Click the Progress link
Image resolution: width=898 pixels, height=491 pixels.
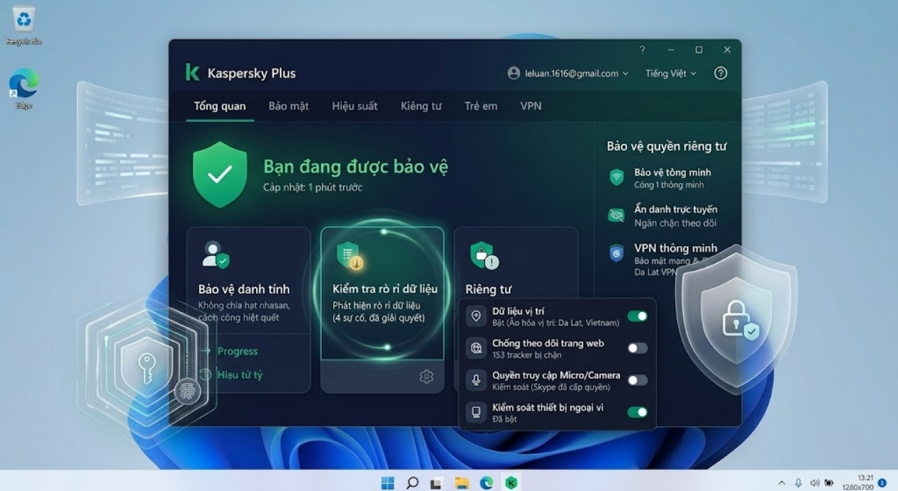[x=237, y=351]
